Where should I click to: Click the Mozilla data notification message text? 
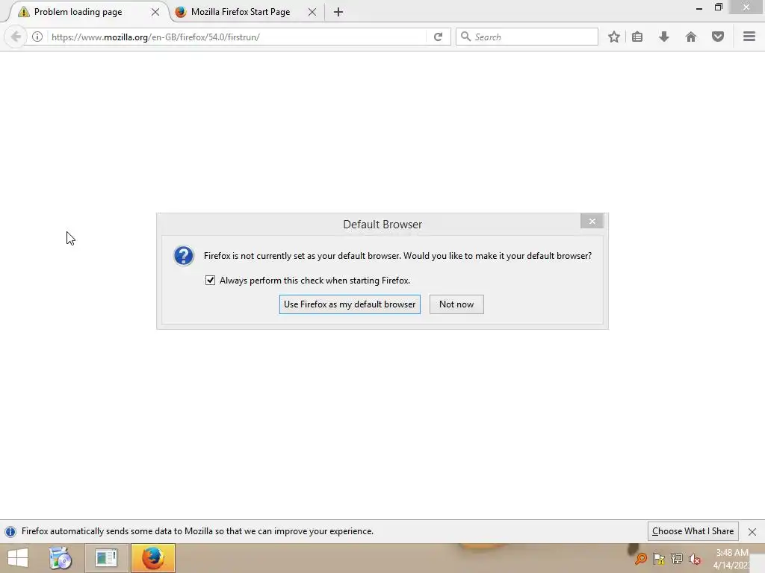(x=197, y=531)
